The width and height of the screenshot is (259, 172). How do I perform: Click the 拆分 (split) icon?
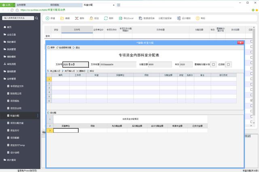tap(88, 71)
